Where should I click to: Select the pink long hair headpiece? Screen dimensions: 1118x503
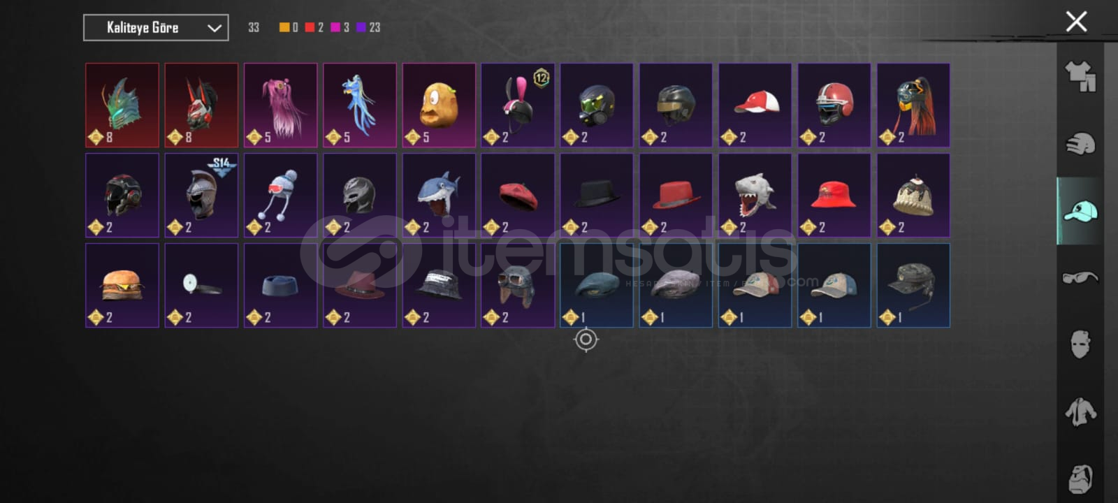click(280, 105)
